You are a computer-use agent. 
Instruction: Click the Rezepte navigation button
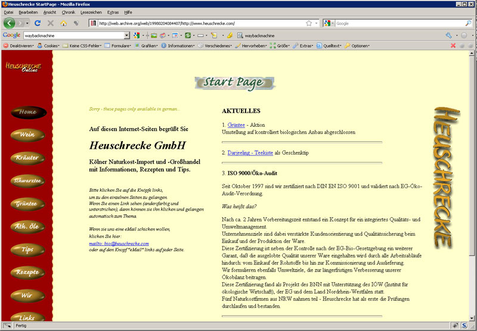pyautogui.click(x=27, y=273)
